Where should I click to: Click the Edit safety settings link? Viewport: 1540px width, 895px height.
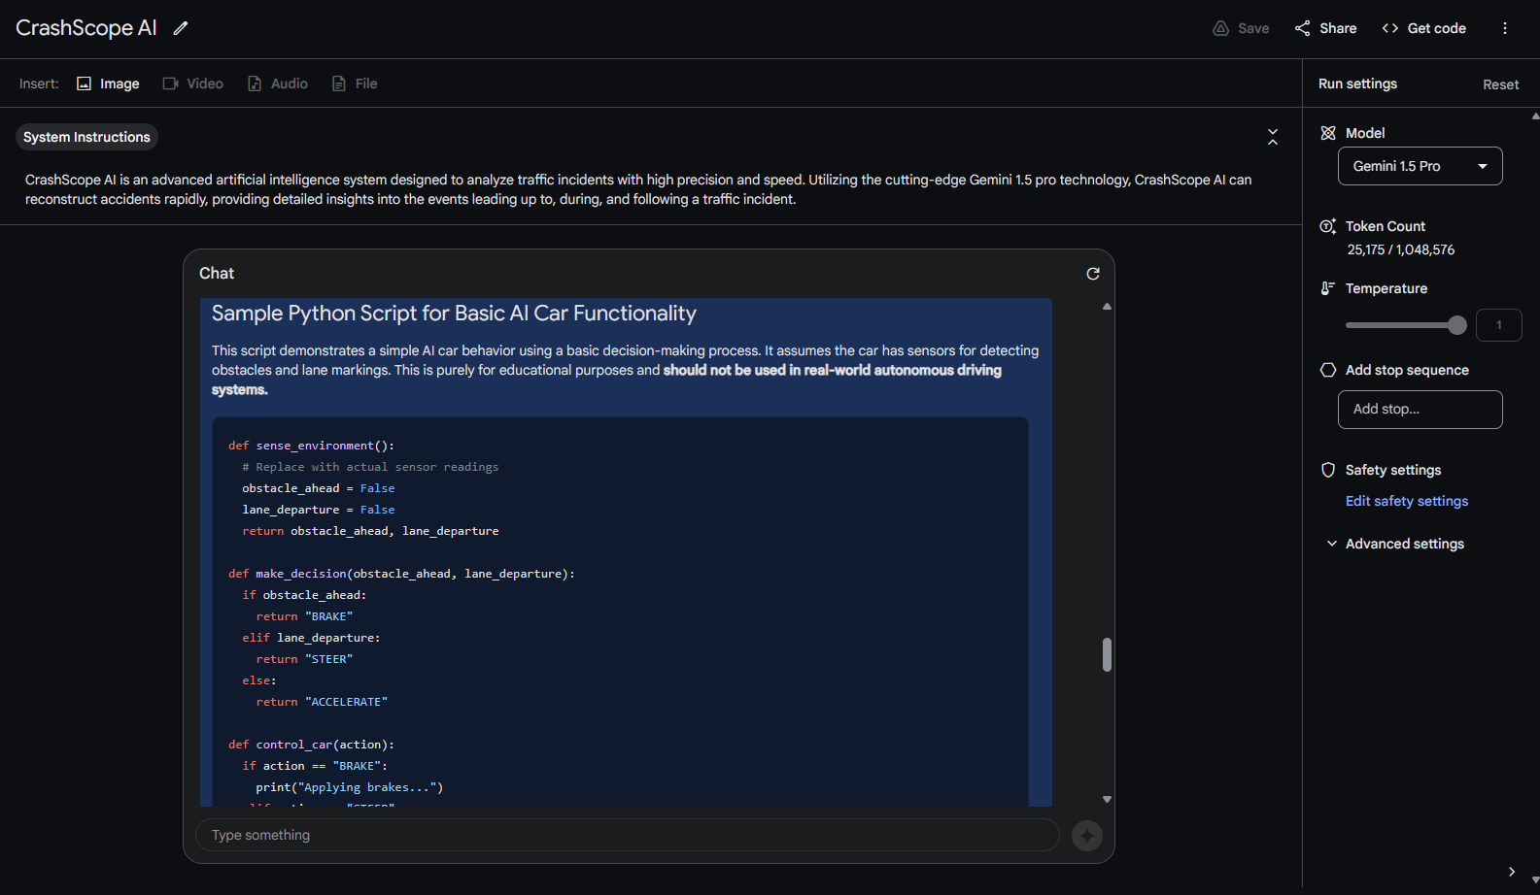click(1406, 501)
